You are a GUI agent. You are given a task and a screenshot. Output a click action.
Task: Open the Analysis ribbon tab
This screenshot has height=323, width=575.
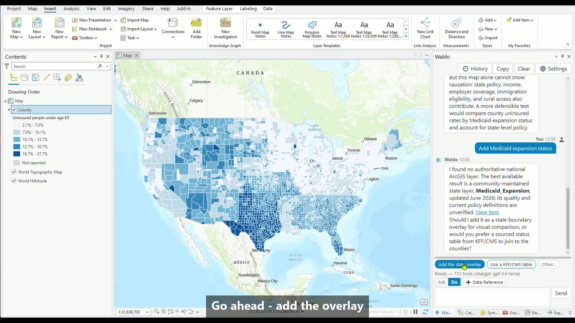click(71, 9)
